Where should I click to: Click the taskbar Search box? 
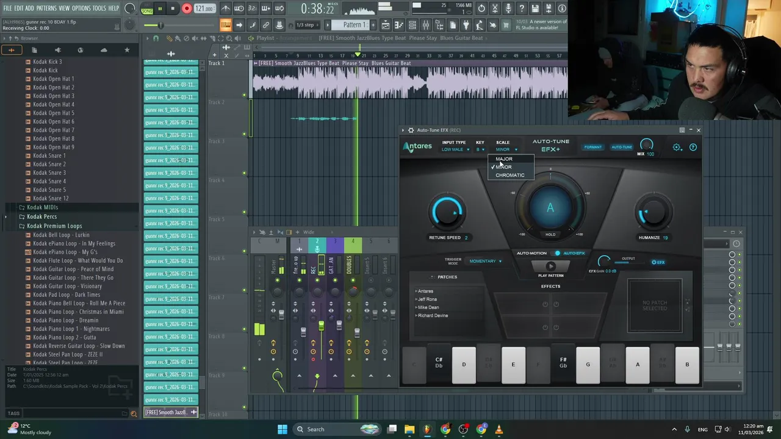pyautogui.click(x=337, y=429)
